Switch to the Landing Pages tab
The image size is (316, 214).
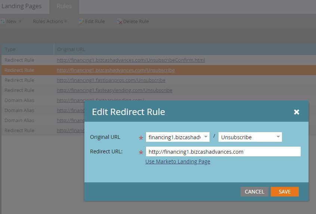click(22, 6)
